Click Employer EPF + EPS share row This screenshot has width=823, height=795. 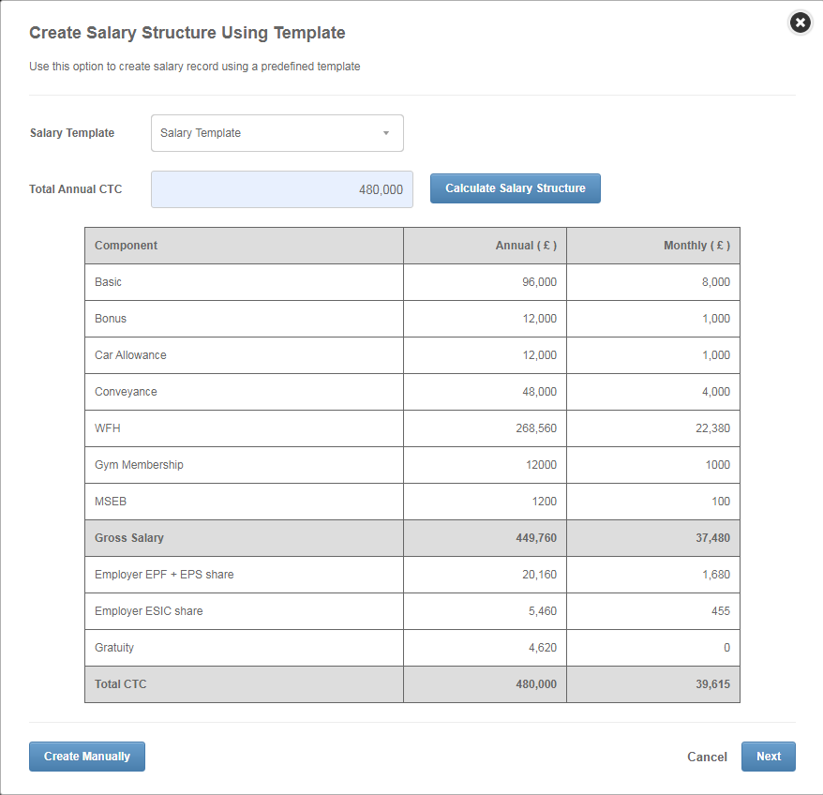(x=164, y=575)
